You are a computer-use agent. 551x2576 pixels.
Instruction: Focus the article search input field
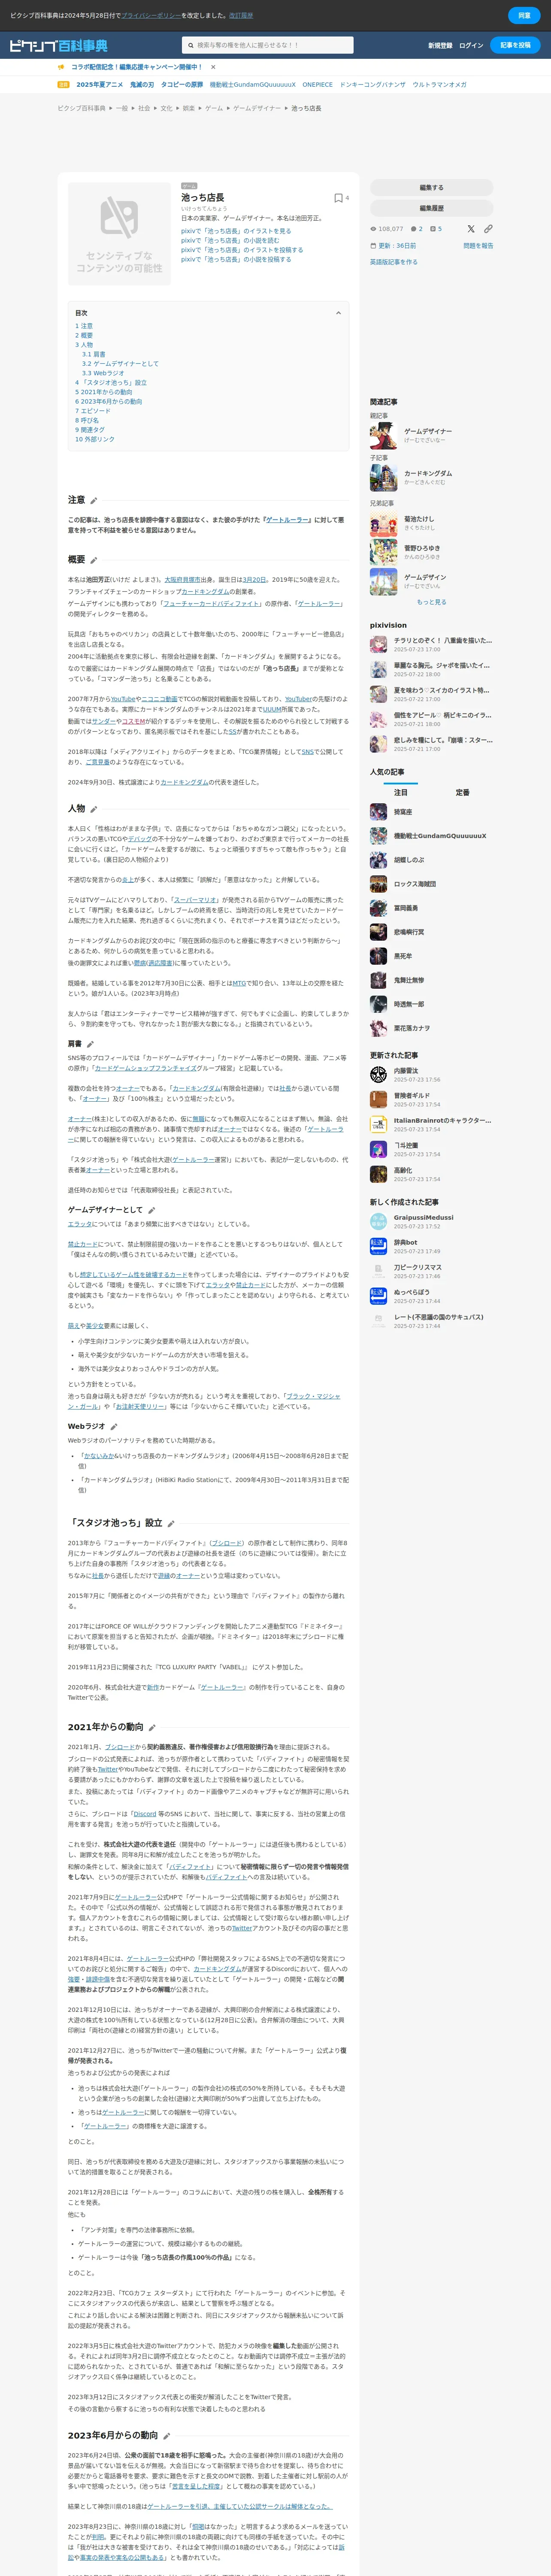click(268, 45)
